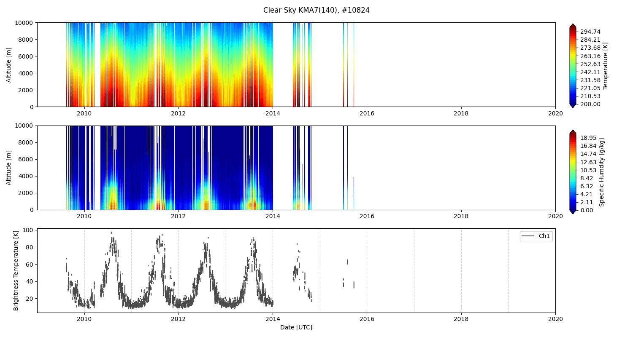
Task: Click the 18.95 humidity colorbar tick
Action: 588,138
